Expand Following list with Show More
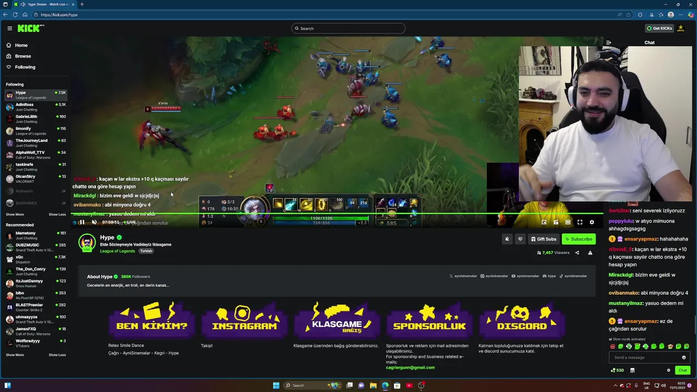697x392 pixels. 15,215
